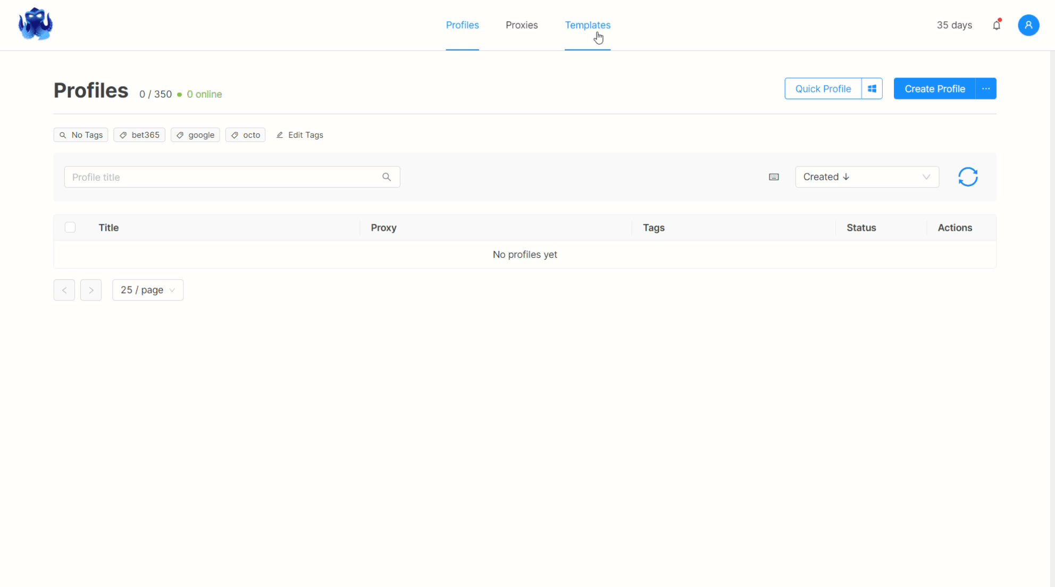
Task: Click the No profiles yet message
Action: point(525,255)
